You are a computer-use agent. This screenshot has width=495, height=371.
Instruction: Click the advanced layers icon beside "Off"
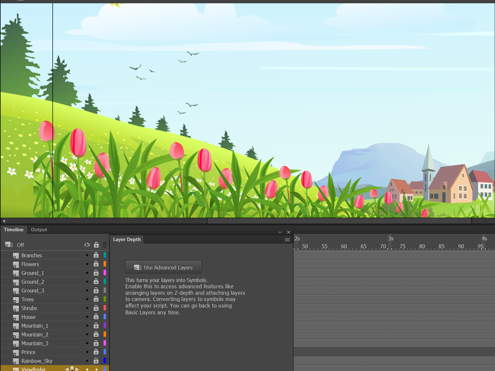tap(8, 244)
